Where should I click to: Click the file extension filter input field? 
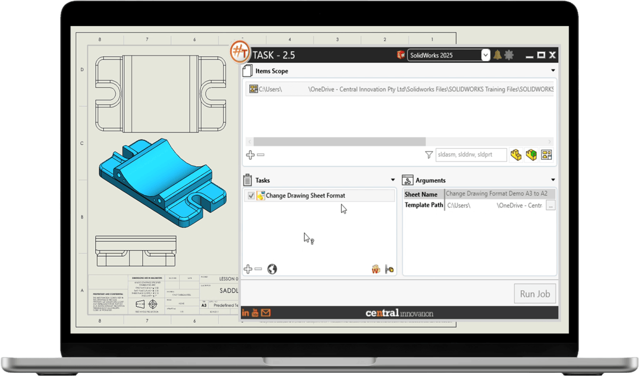[471, 155]
